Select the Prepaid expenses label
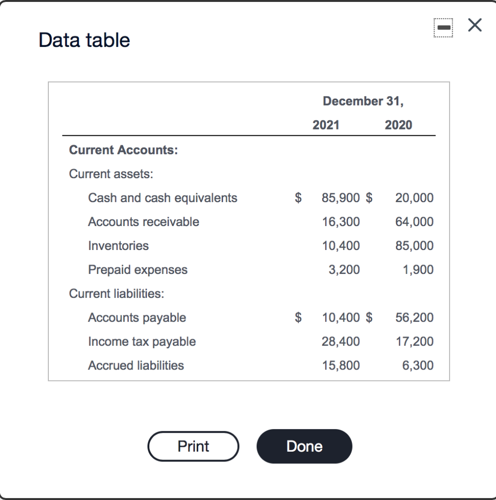 137,270
